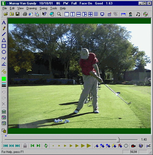Click the clock timer icon
This screenshot has height=155, width=153.
coord(126,146)
